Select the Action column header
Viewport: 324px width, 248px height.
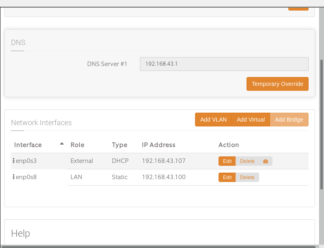click(x=229, y=145)
